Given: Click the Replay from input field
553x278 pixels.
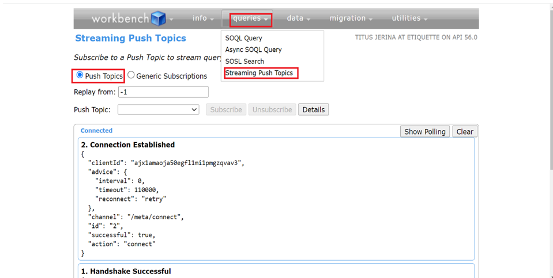Looking at the screenshot, I should pos(163,92).
